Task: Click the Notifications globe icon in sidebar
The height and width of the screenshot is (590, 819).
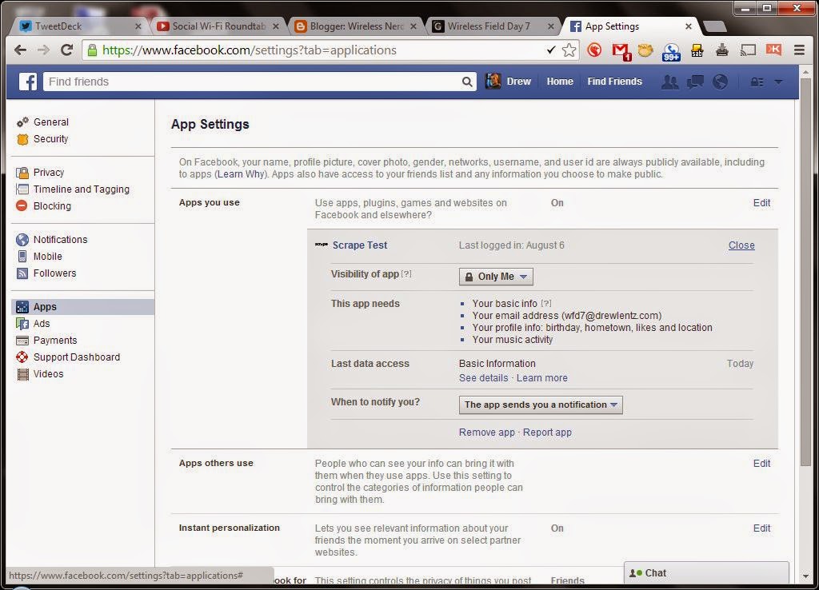Action: point(22,240)
